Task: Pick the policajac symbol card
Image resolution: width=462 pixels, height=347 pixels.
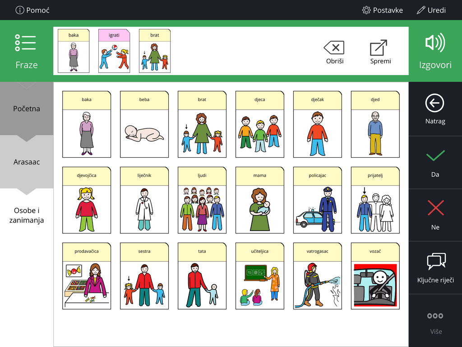Action: tap(317, 200)
